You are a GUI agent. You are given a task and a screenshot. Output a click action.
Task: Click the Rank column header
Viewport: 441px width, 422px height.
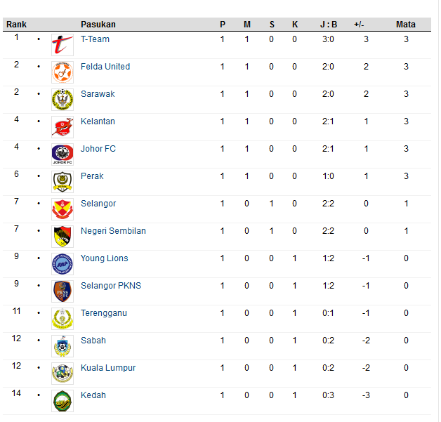click(16, 25)
